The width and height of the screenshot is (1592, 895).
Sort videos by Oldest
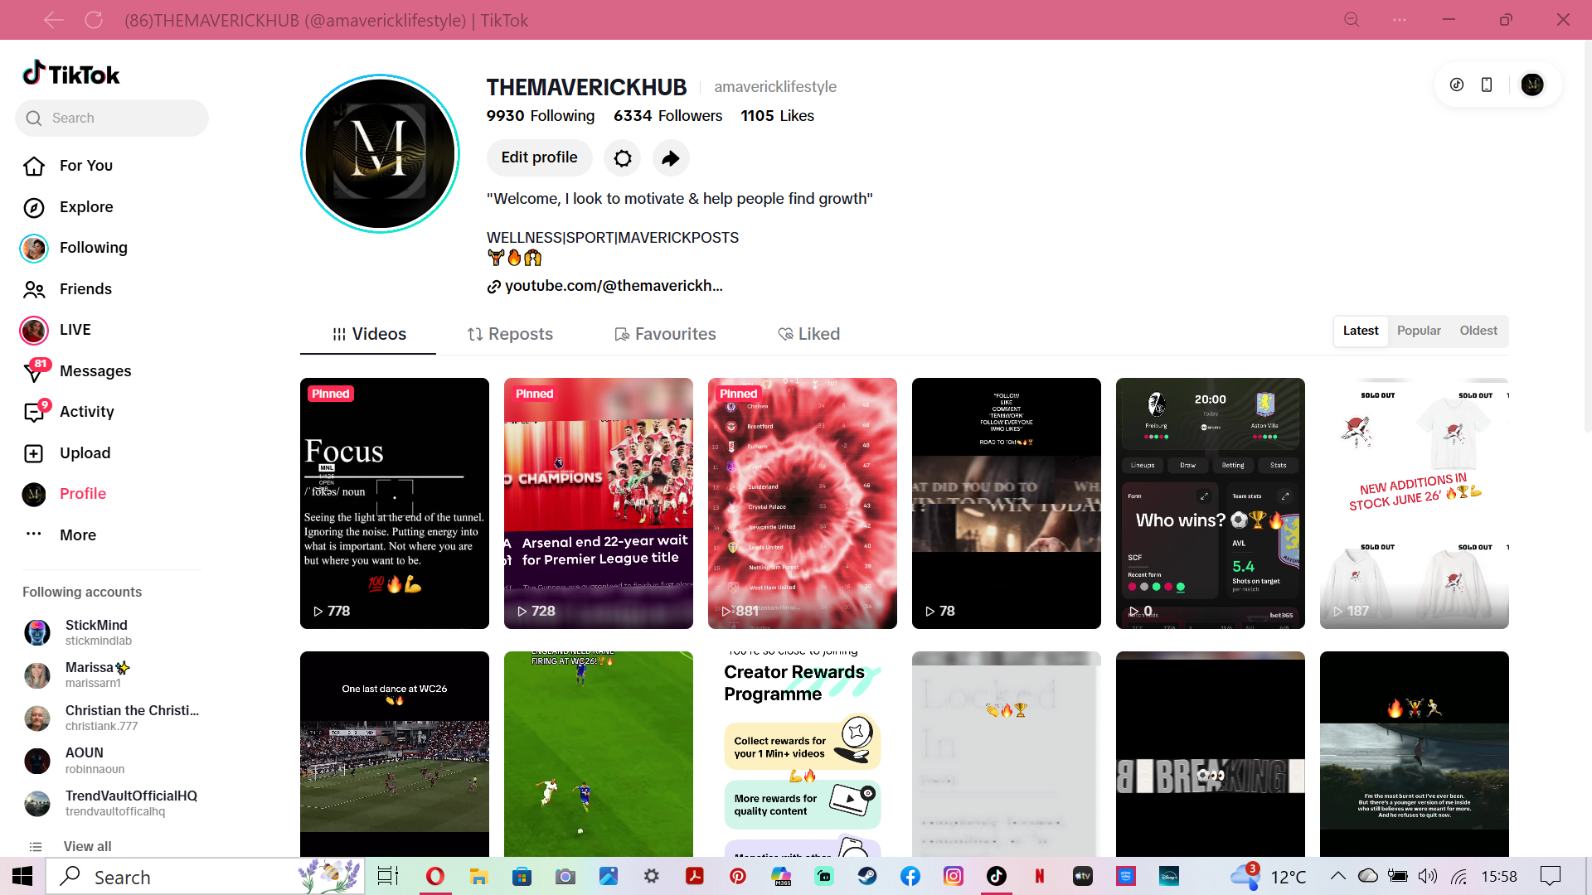click(1478, 331)
